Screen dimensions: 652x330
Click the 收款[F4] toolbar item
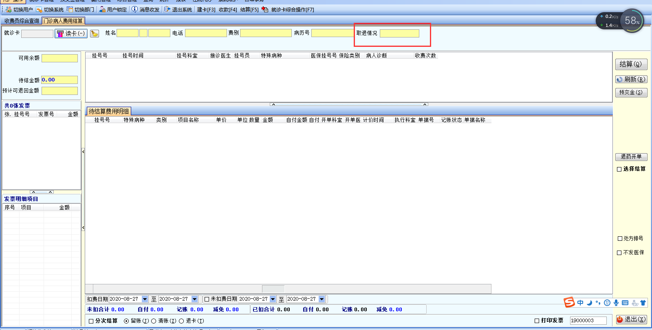(228, 9)
